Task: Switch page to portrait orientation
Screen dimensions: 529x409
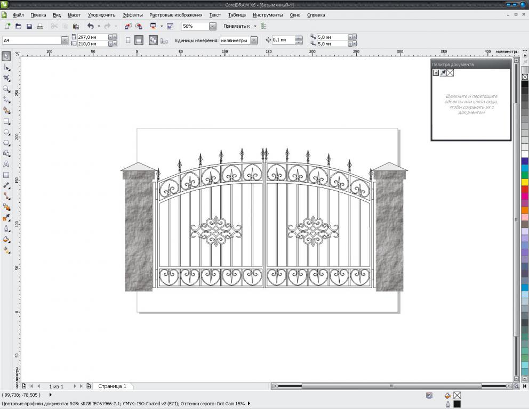Action: [128, 40]
